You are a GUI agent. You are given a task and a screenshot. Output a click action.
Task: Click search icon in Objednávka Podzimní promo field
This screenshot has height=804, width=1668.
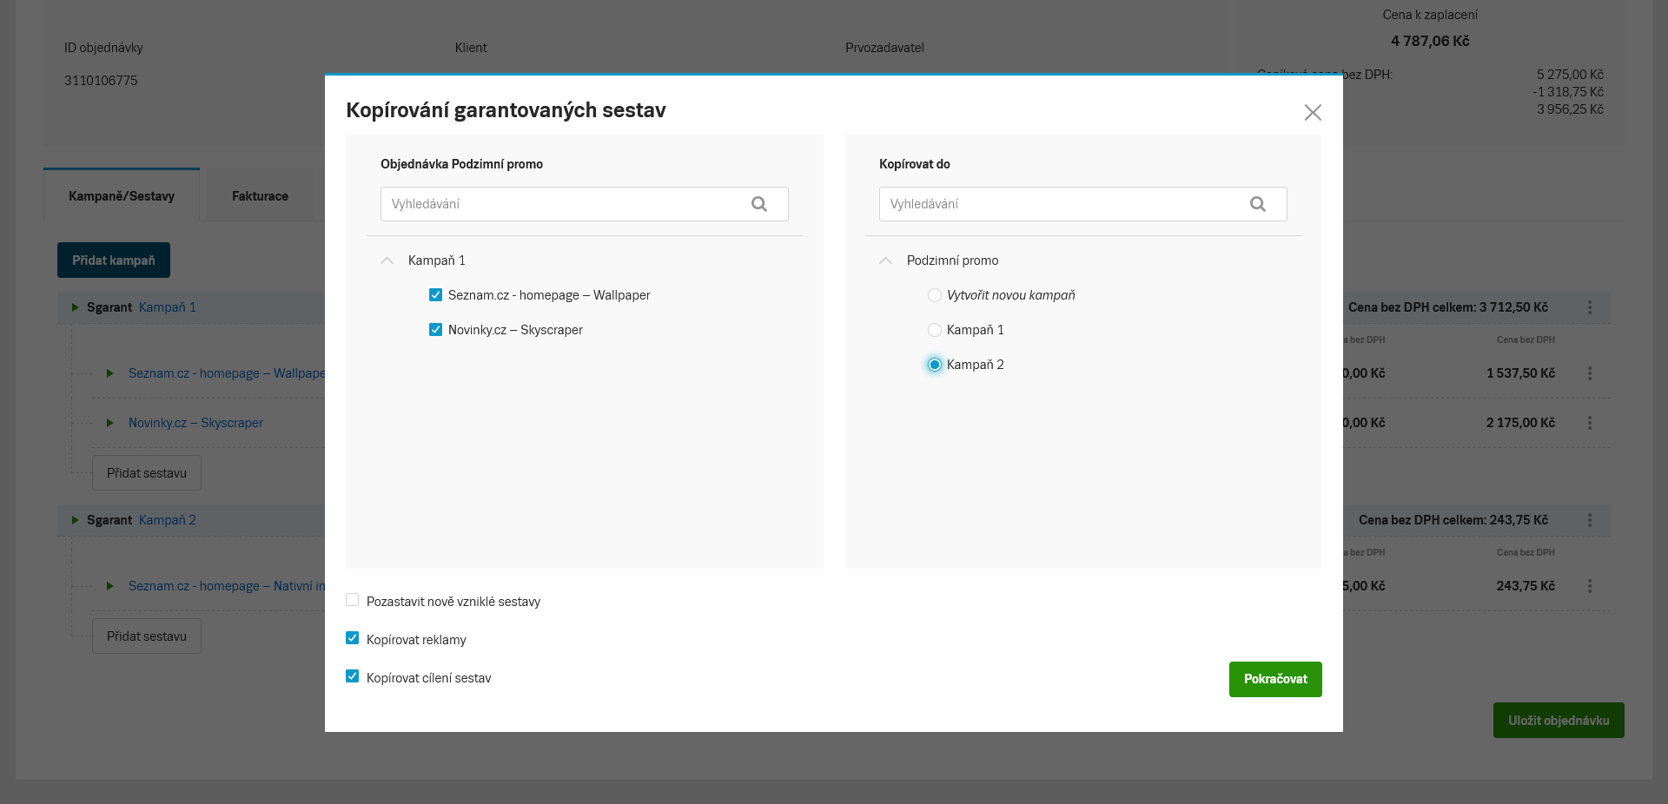click(x=758, y=204)
